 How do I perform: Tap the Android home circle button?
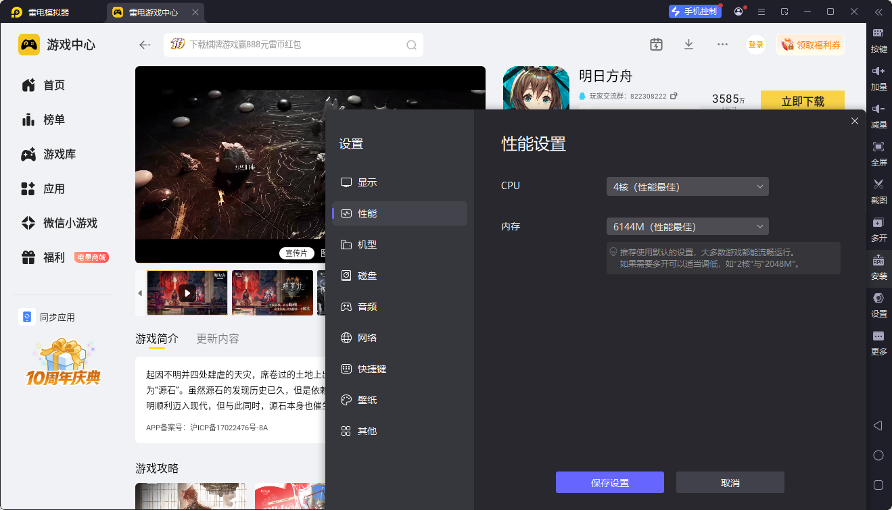pyautogui.click(x=878, y=455)
